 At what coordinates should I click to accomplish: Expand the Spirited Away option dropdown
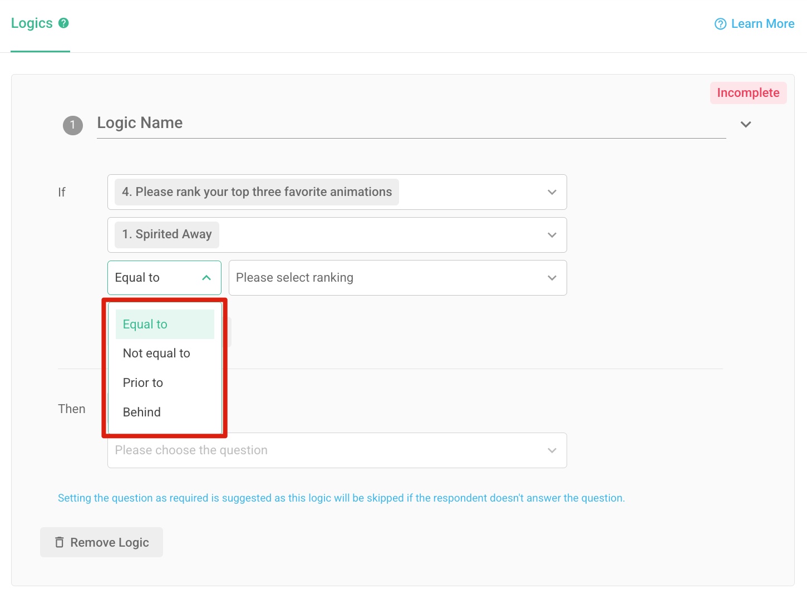pos(552,235)
